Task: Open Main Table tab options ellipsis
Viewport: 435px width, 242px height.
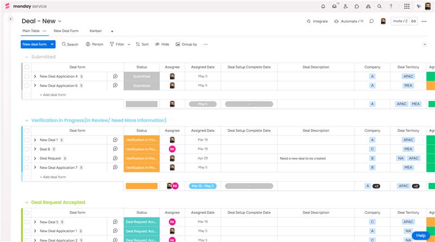Action: point(45,31)
